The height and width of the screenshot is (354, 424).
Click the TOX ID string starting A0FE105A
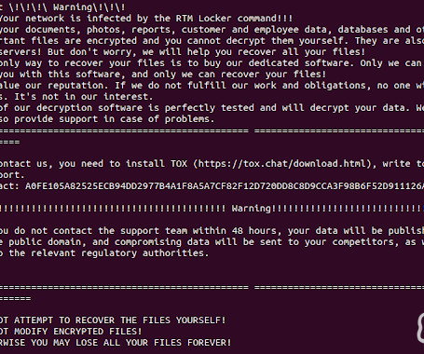coord(225,186)
